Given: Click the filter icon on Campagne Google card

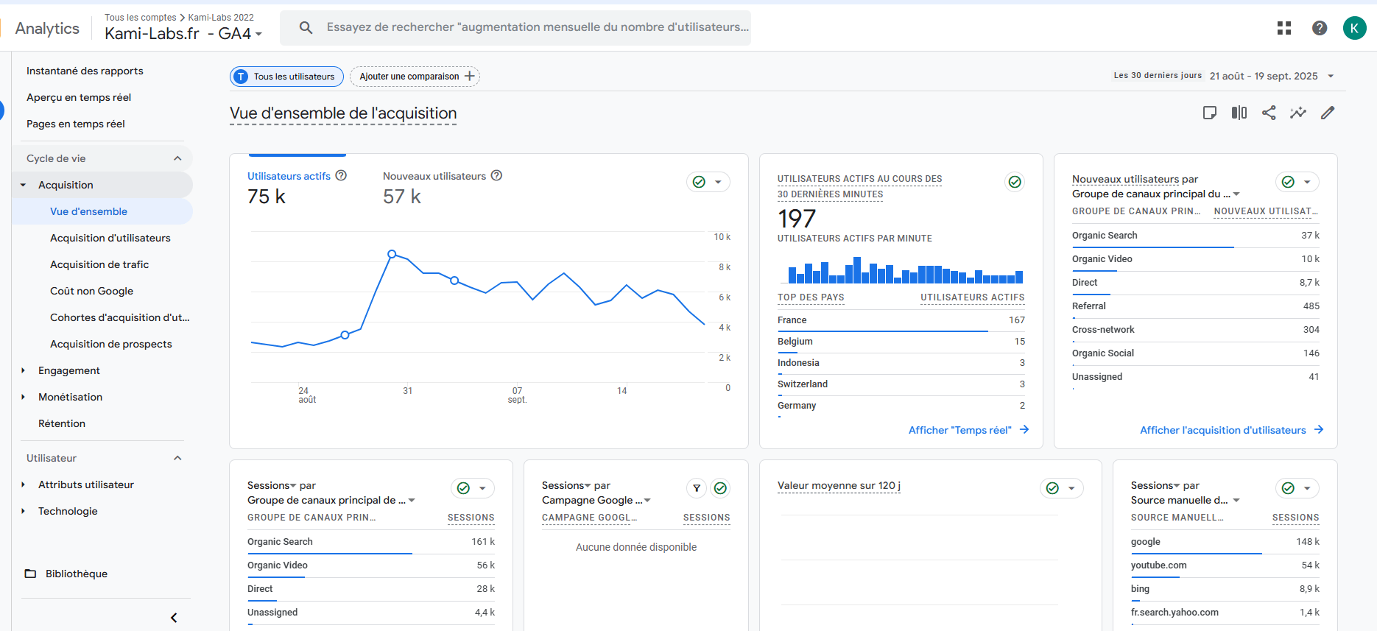Looking at the screenshot, I should [697, 488].
